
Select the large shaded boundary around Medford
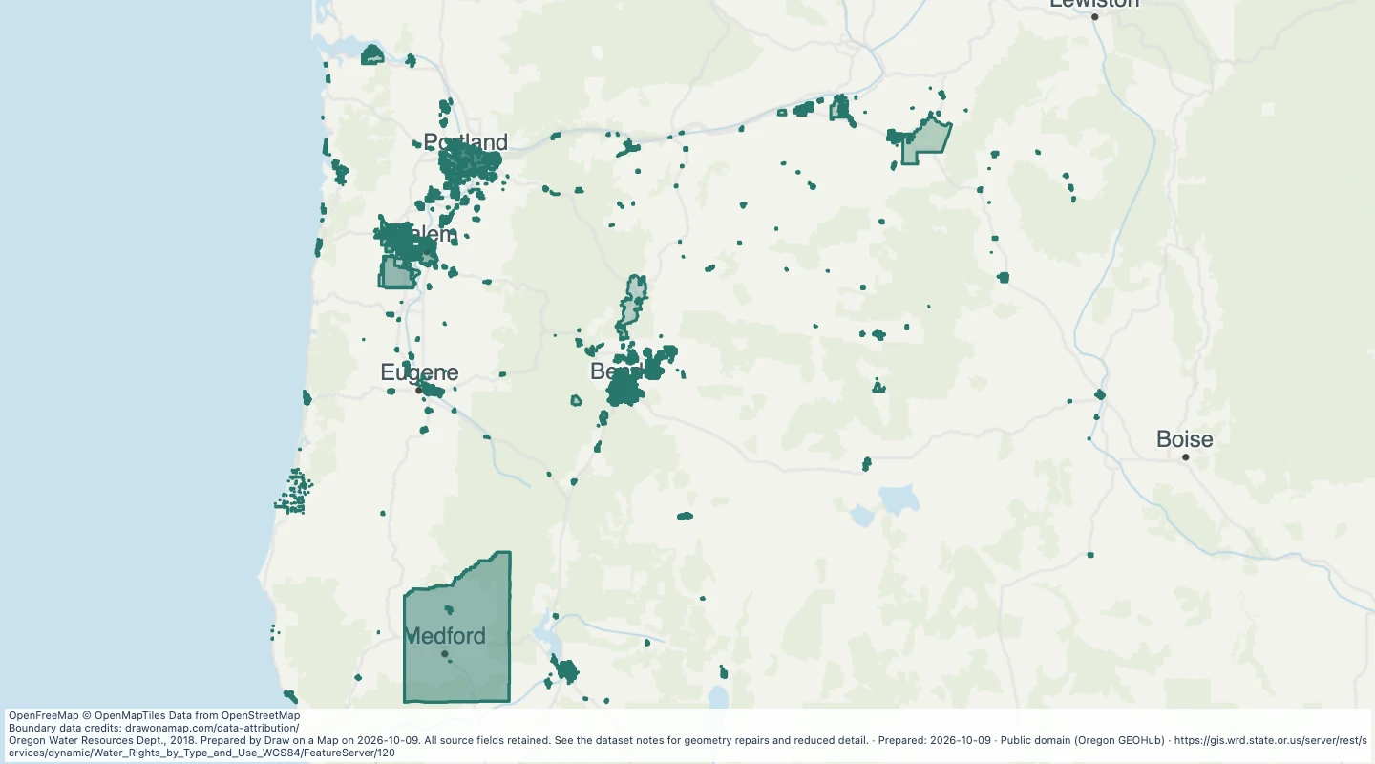[457, 627]
